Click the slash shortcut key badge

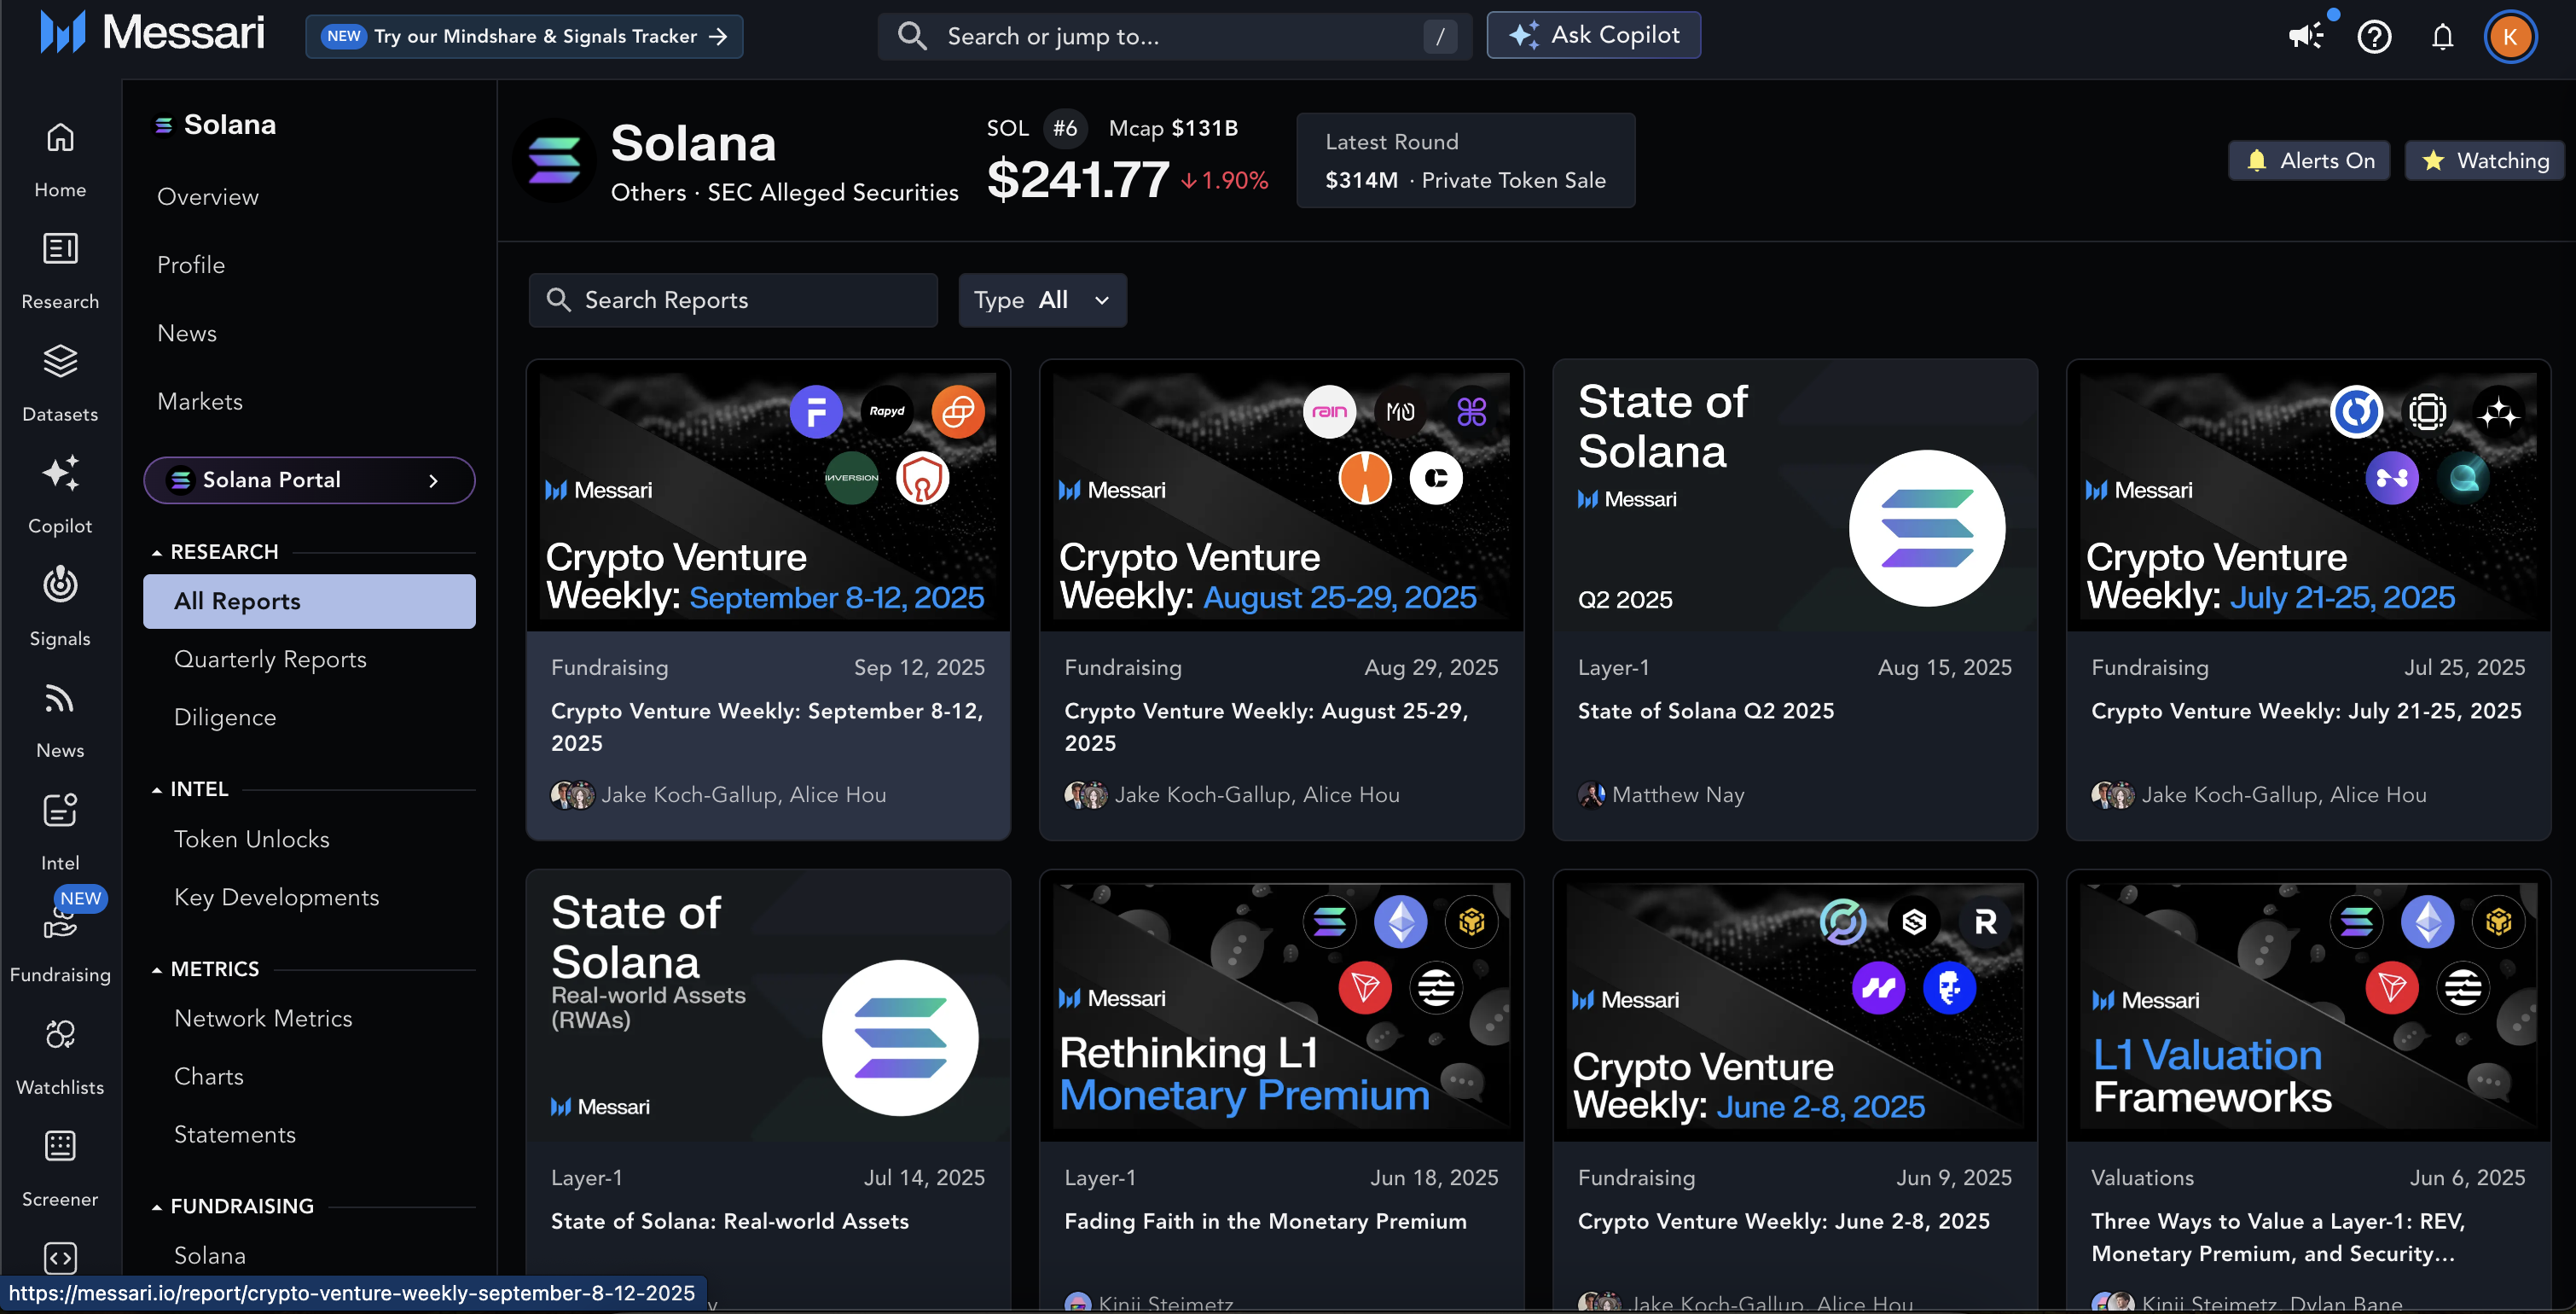(x=1440, y=37)
